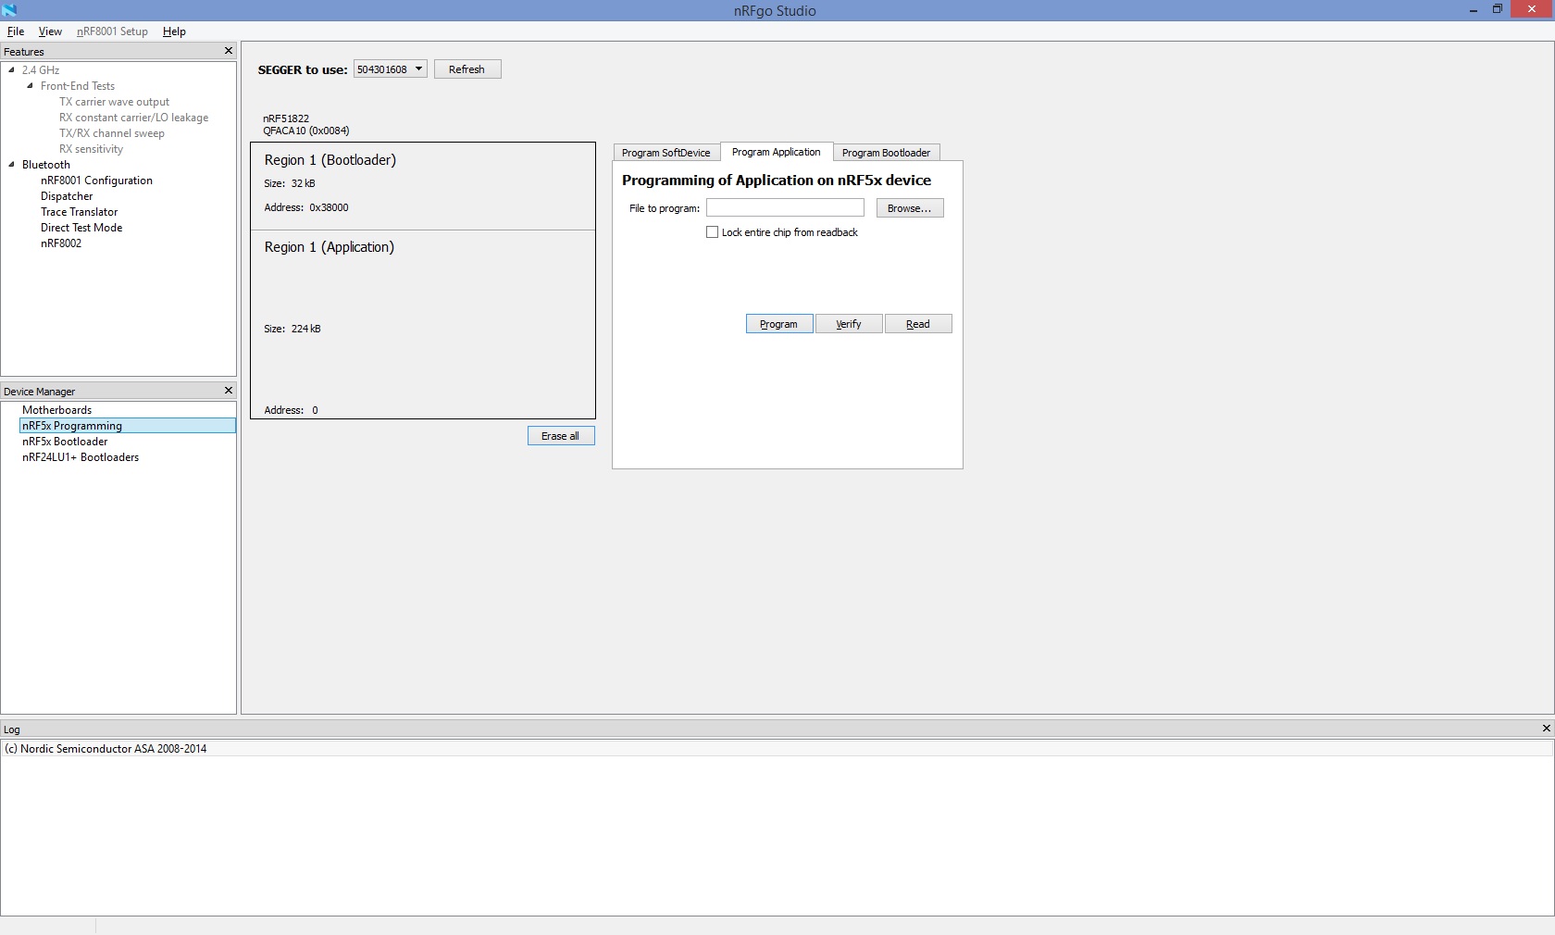Click Size: 224 kB text
Viewport: 1555px width, 935px height.
(x=292, y=329)
